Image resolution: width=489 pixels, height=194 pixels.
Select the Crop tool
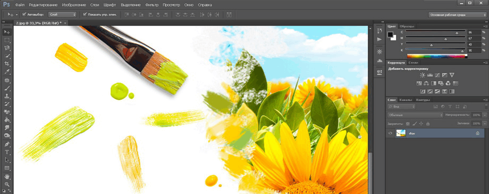[7, 64]
